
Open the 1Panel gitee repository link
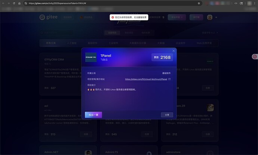point(146,79)
